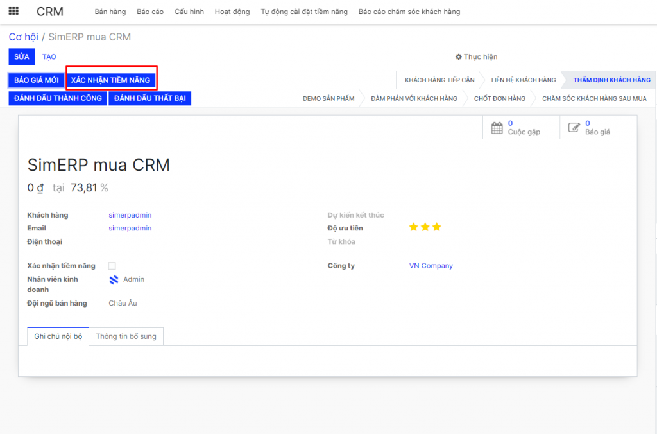Open Tự động cài đặt tiềm năng menu
657x434 pixels.
click(304, 12)
